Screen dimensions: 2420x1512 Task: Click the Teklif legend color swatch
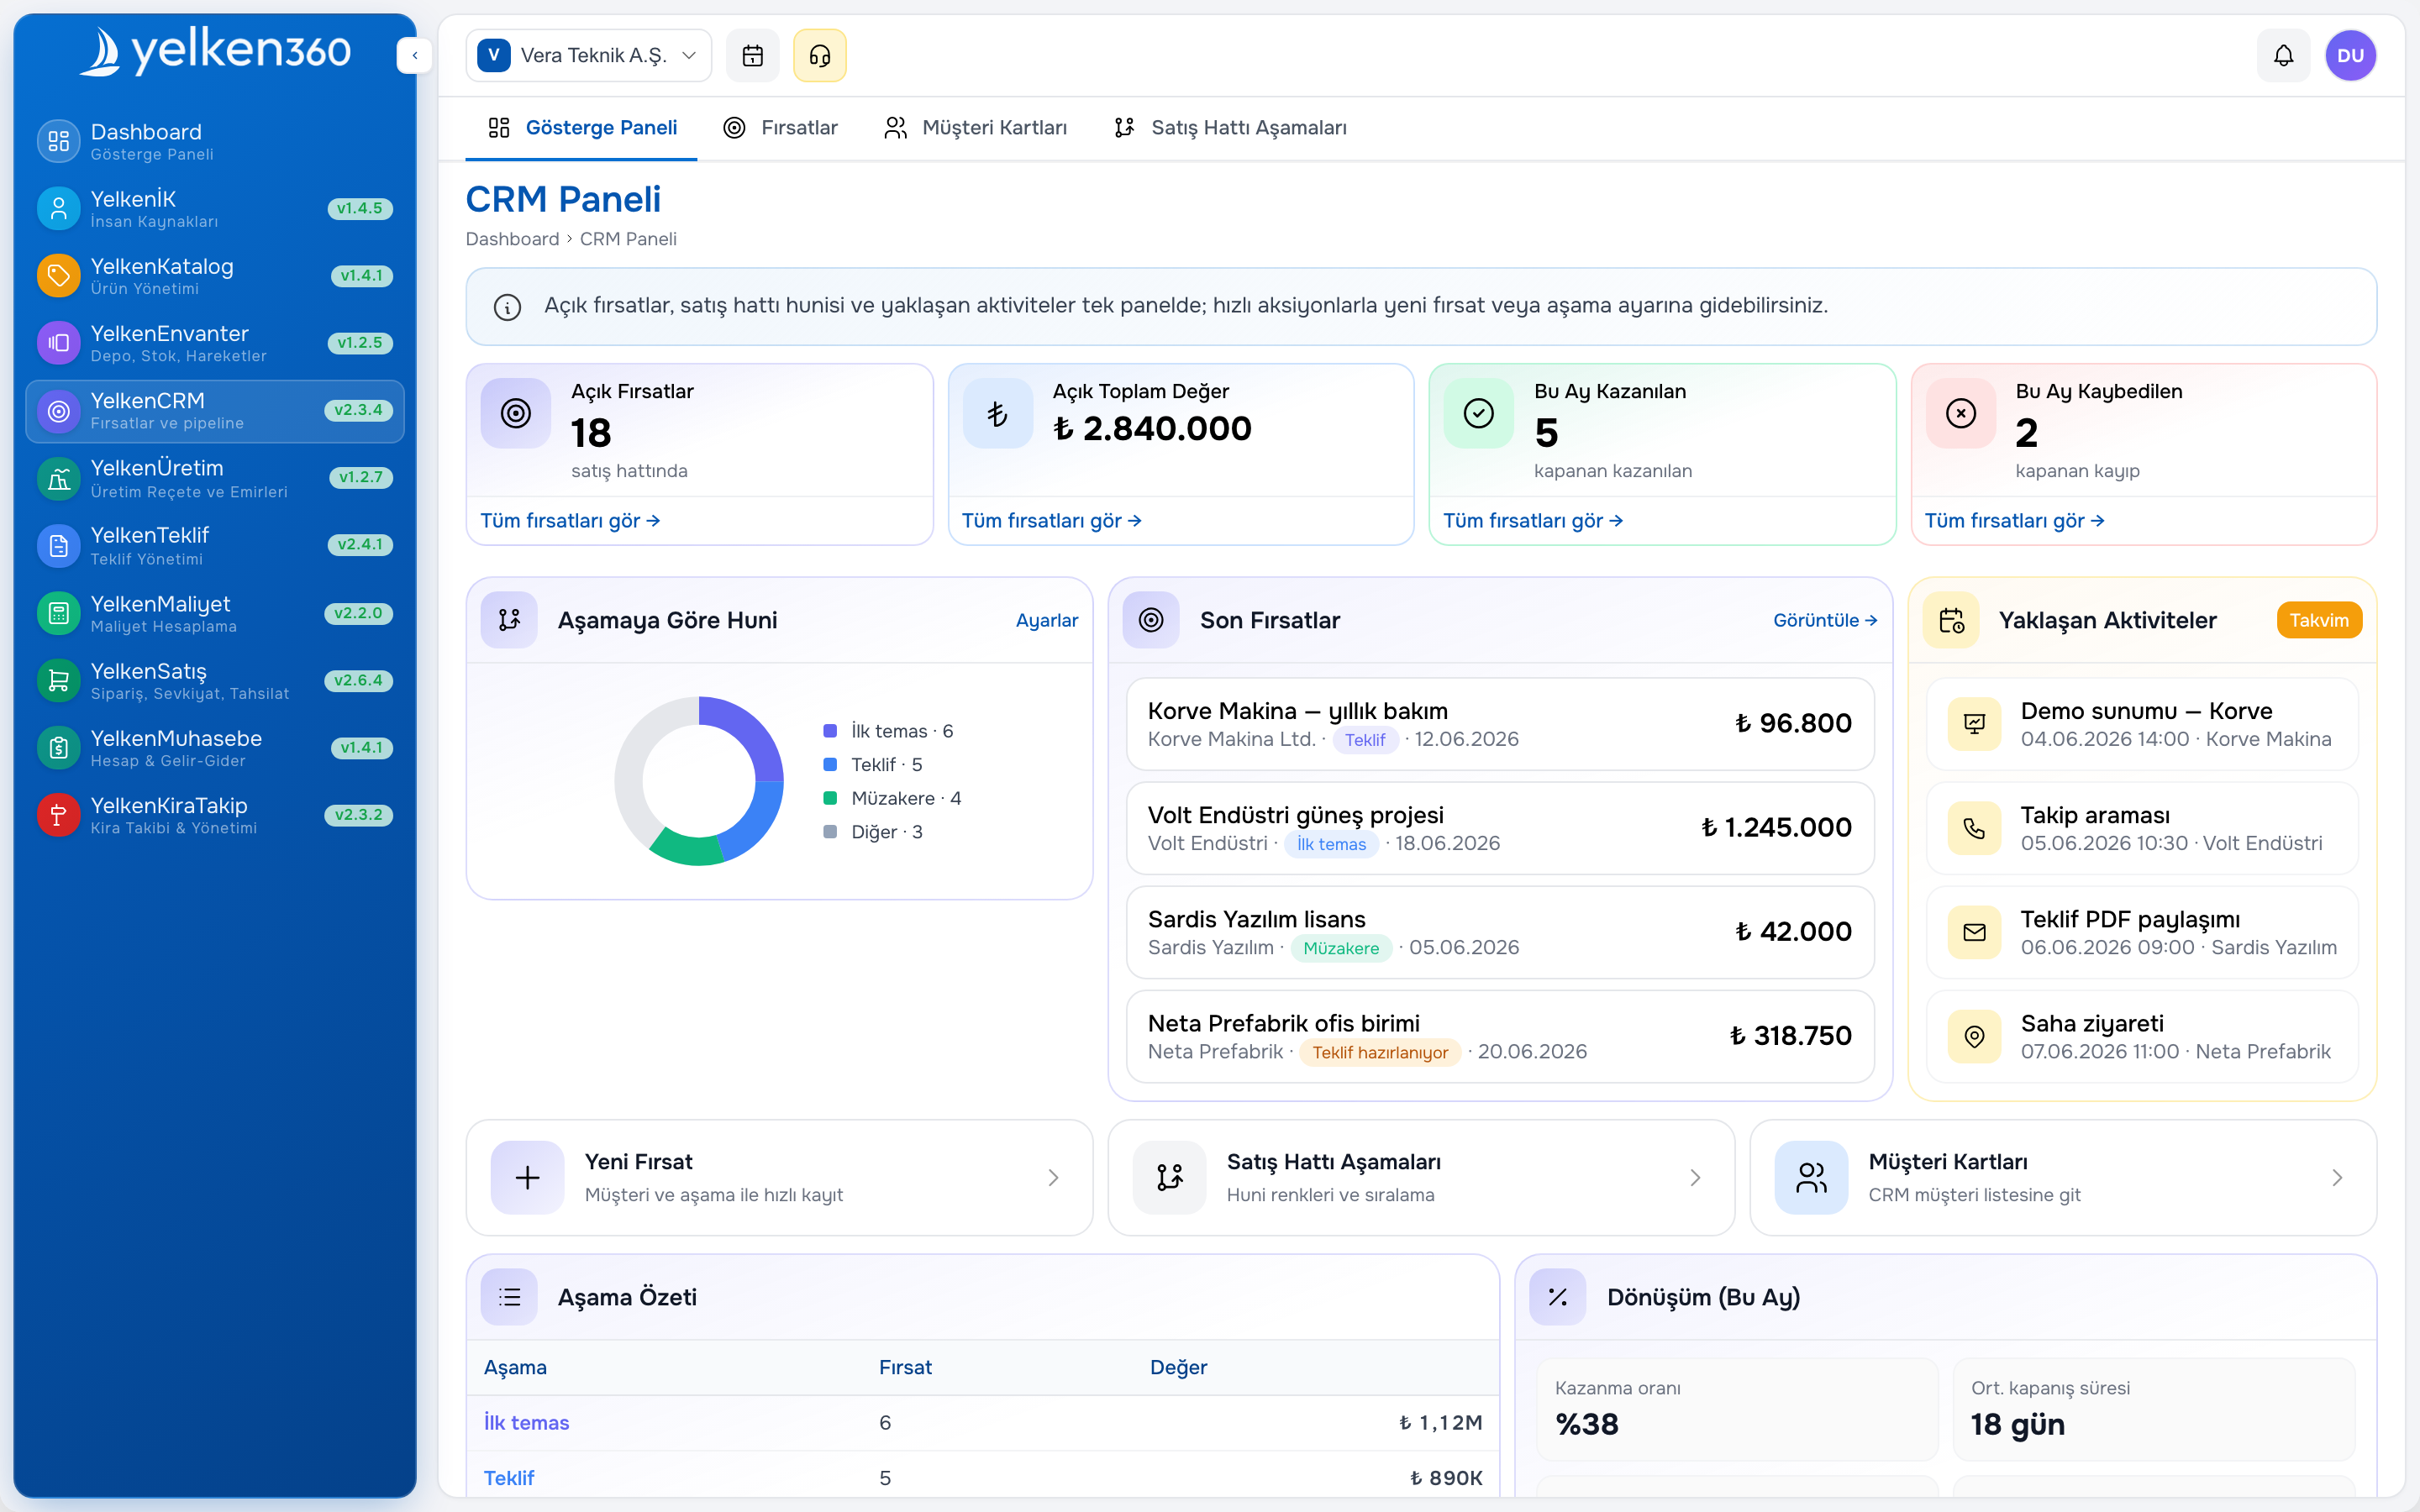point(829,765)
